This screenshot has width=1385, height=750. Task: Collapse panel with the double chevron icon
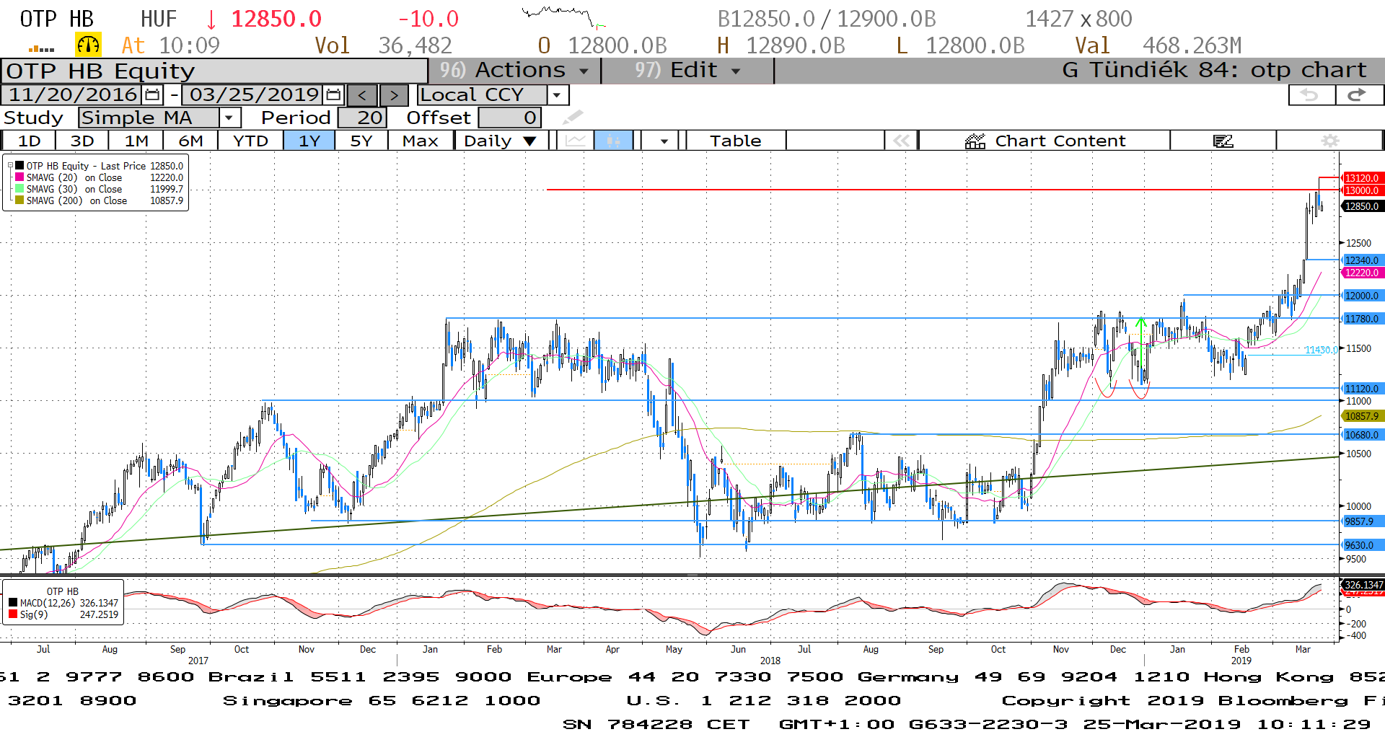click(x=902, y=141)
